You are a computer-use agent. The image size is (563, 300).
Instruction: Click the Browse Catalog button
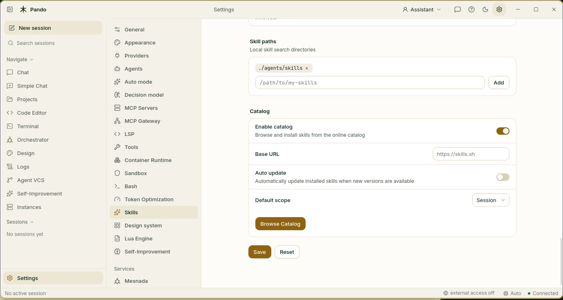tap(280, 224)
